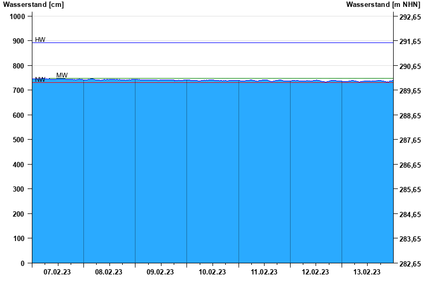The width and height of the screenshot is (425, 292).
Task: Select the 09.02.23 date label
Action: click(x=160, y=272)
